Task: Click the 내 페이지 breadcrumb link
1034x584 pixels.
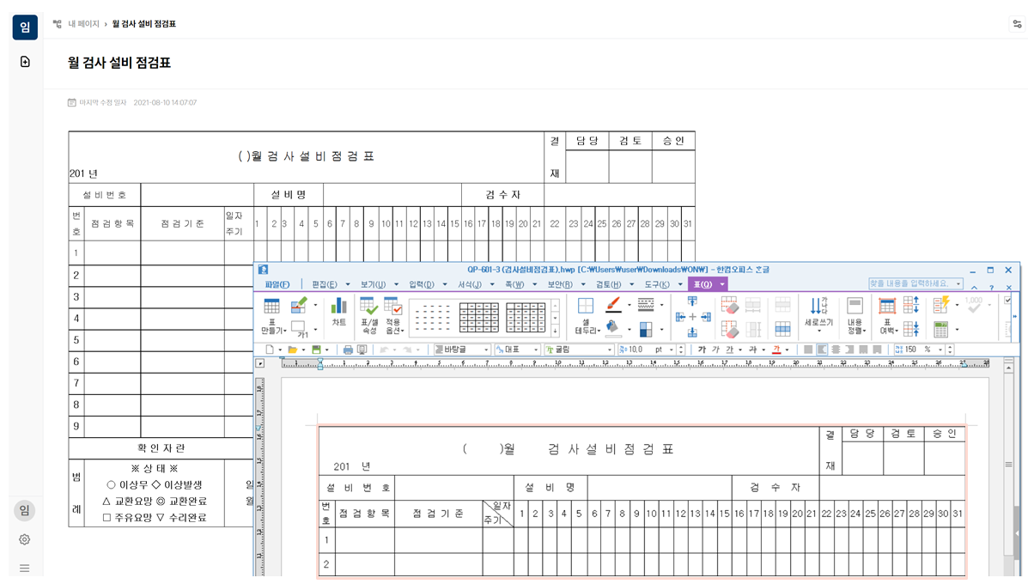Action: tap(84, 24)
